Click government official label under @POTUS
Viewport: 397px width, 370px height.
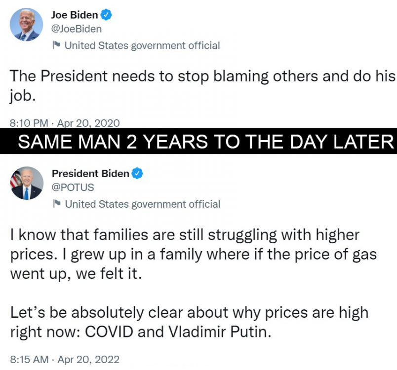point(143,204)
